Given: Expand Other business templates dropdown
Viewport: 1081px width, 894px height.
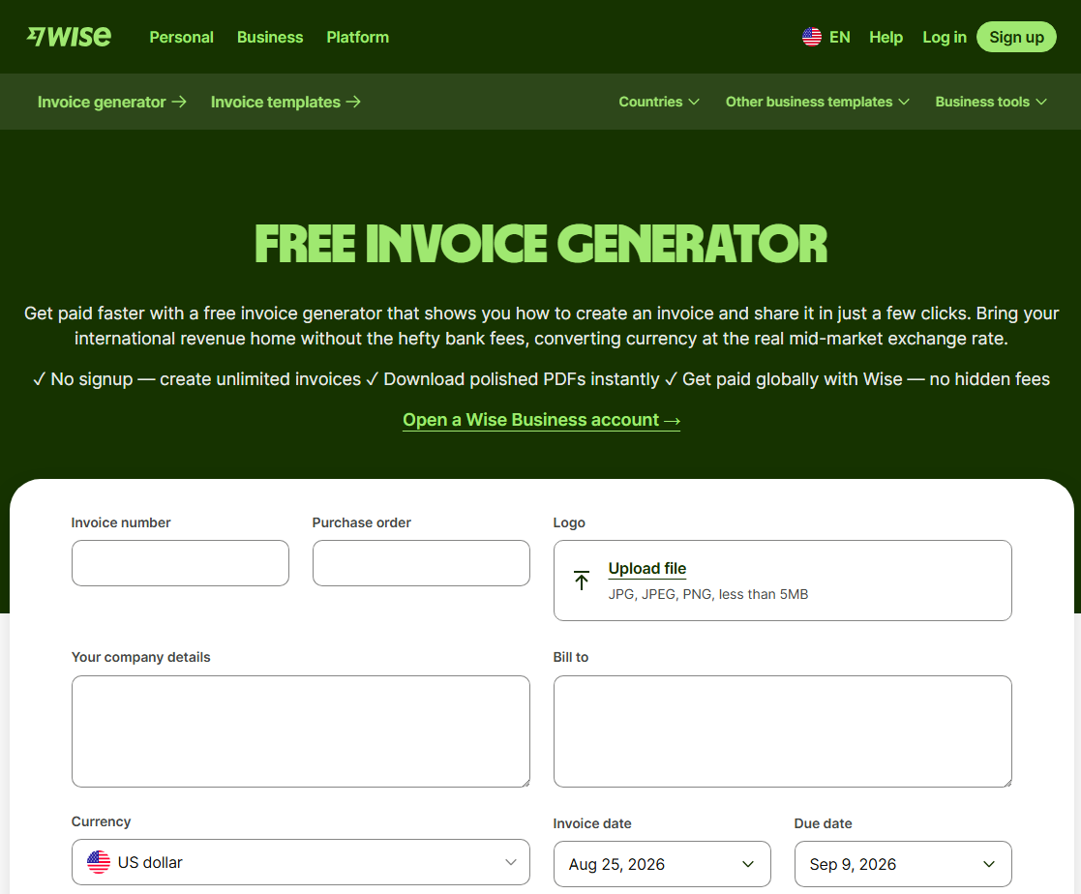Looking at the screenshot, I should click(817, 102).
